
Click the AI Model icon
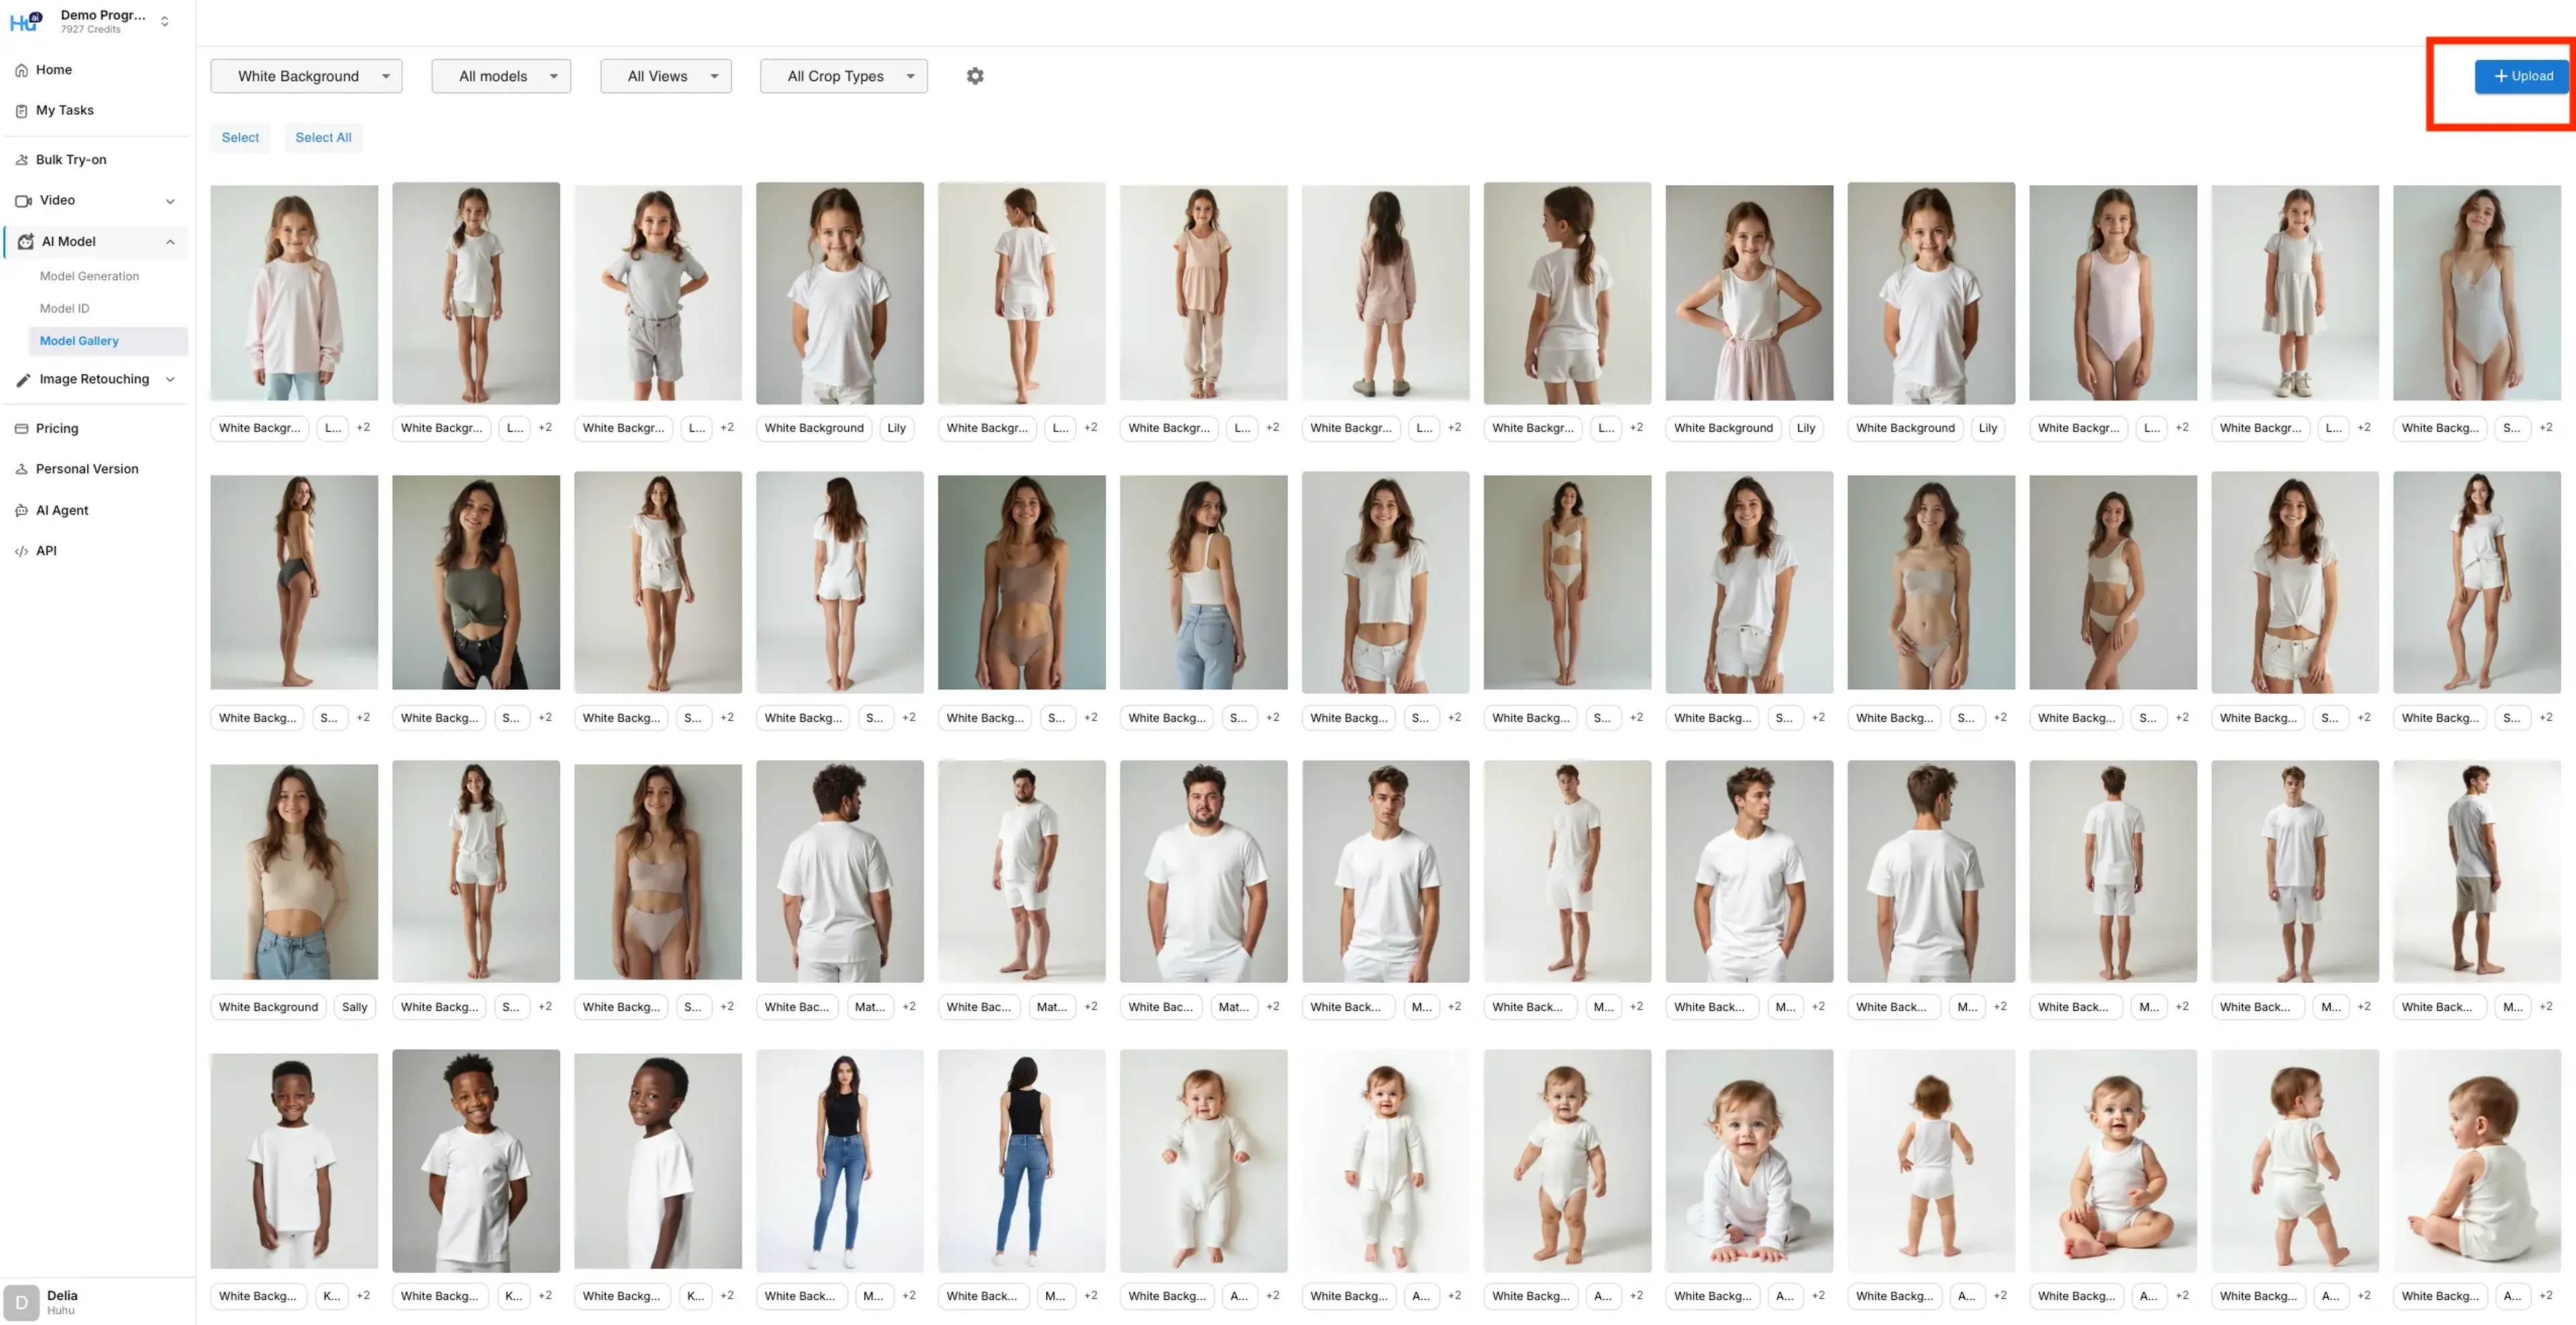25,242
